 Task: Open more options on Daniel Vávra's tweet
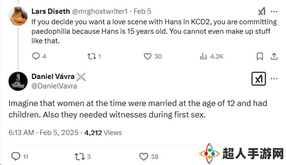274,79
